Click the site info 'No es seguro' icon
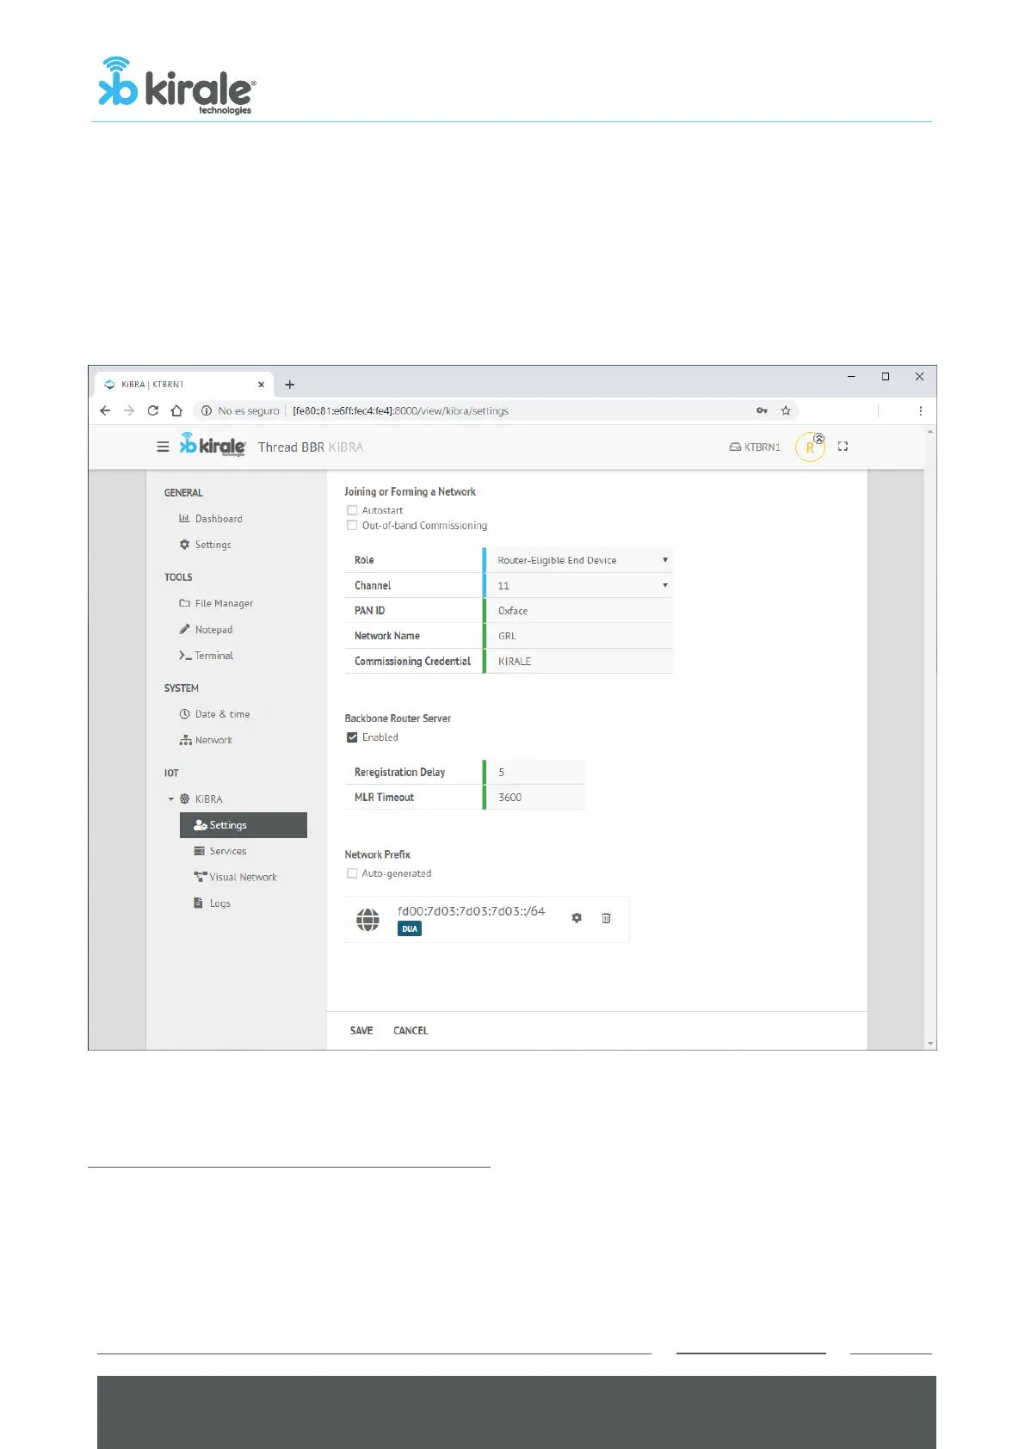The width and height of the screenshot is (1025, 1449). [207, 410]
